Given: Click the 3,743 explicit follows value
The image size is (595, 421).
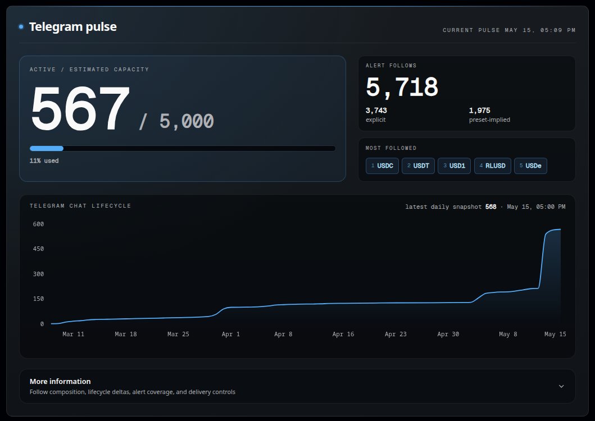Looking at the screenshot, I should coord(376,111).
